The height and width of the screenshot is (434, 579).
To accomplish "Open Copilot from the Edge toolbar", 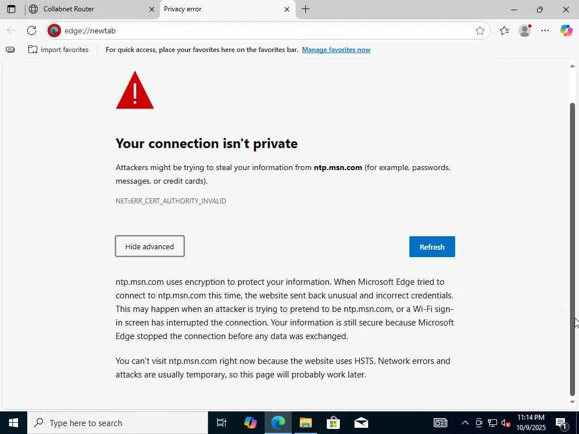I will pyautogui.click(x=566, y=31).
